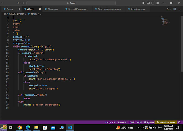The width and height of the screenshot is (183, 131).
Task: Open the title bar ellipsis menu
Action: click(x=2, y=3)
